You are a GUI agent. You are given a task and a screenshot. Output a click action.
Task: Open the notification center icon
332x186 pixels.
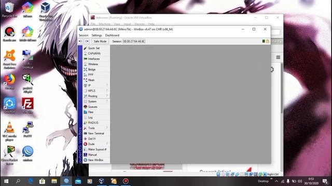coord(325,181)
